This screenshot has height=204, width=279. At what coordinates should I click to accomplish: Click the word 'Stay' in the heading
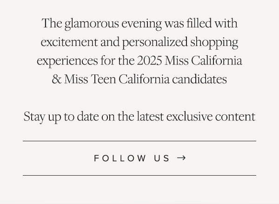34,117
